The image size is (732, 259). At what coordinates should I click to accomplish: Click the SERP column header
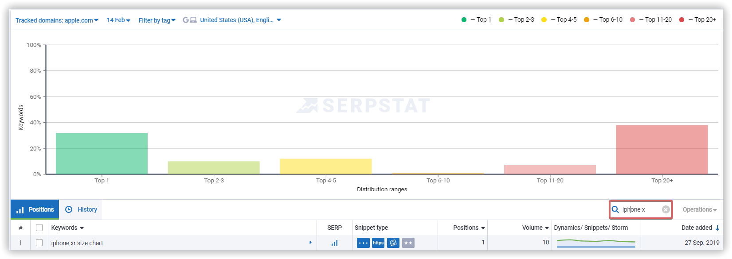coord(334,228)
